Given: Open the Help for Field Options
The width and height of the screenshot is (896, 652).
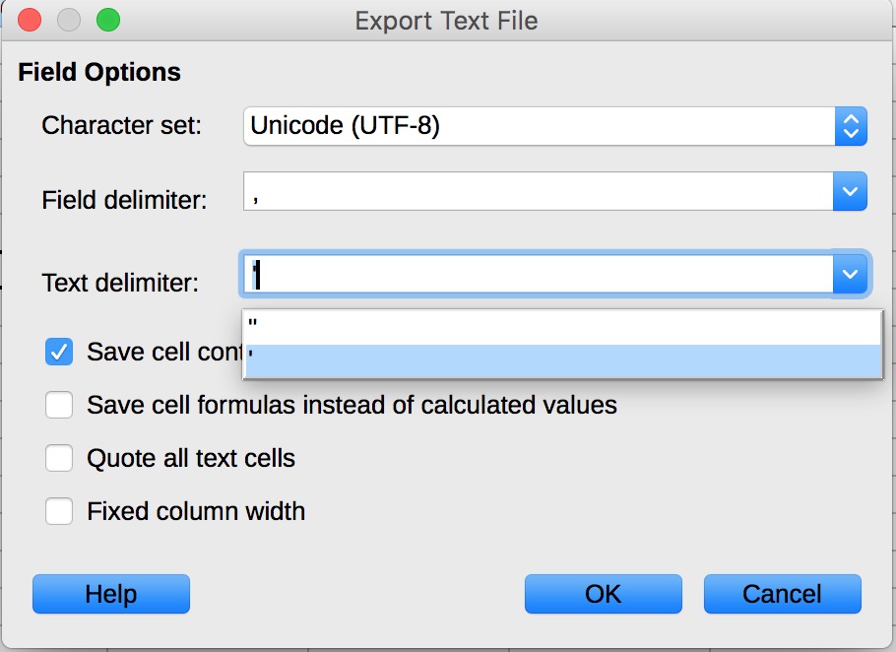Looking at the screenshot, I should (110, 594).
